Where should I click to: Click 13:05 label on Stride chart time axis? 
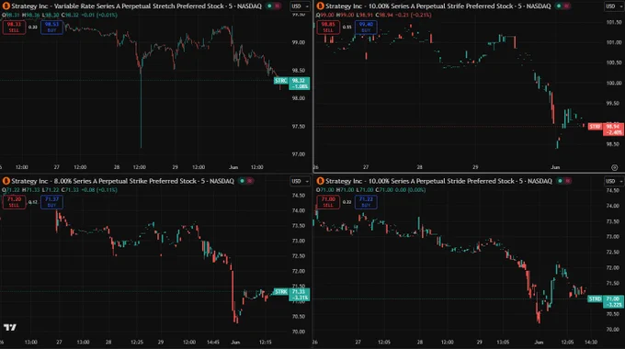(x=503, y=342)
